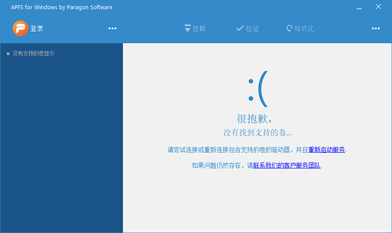
Task: Open the three-dot menu beside 登录
Action: 112,29
